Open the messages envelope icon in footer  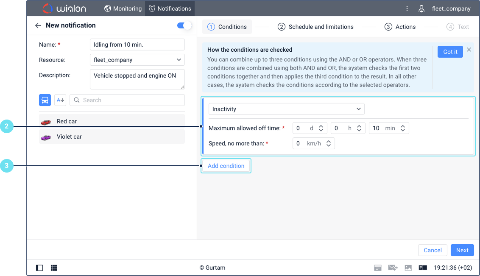(x=393, y=268)
